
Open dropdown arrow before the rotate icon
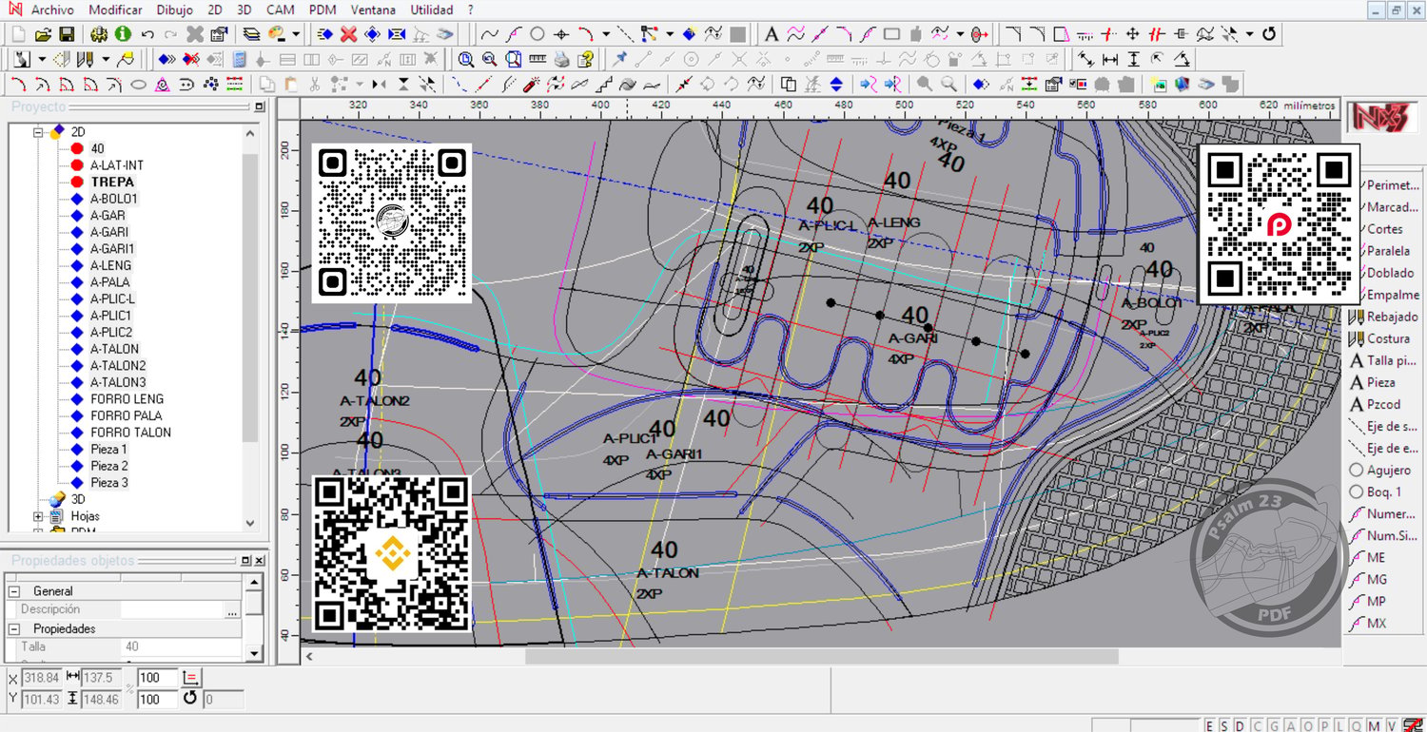1249,34
